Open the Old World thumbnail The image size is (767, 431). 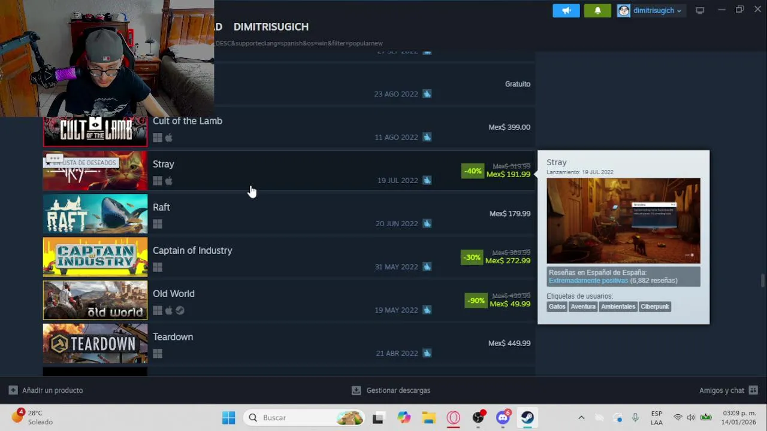[x=95, y=300]
